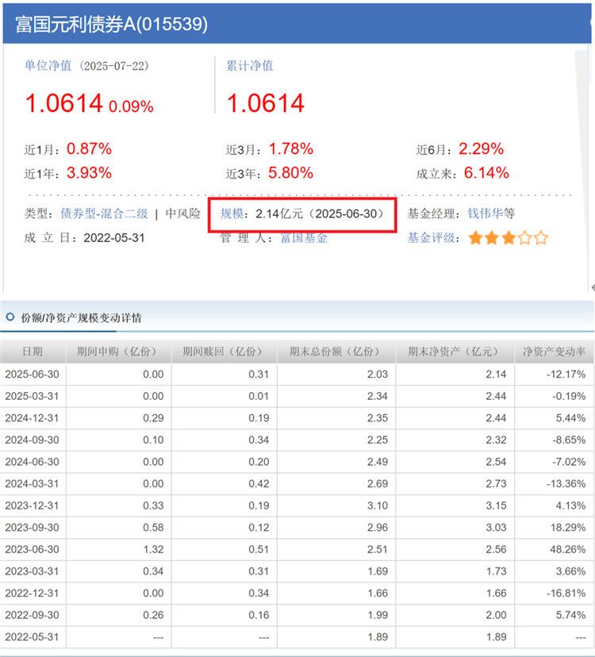Click the 净资产变动率 column header
The width and height of the screenshot is (595, 657).
pos(555,352)
